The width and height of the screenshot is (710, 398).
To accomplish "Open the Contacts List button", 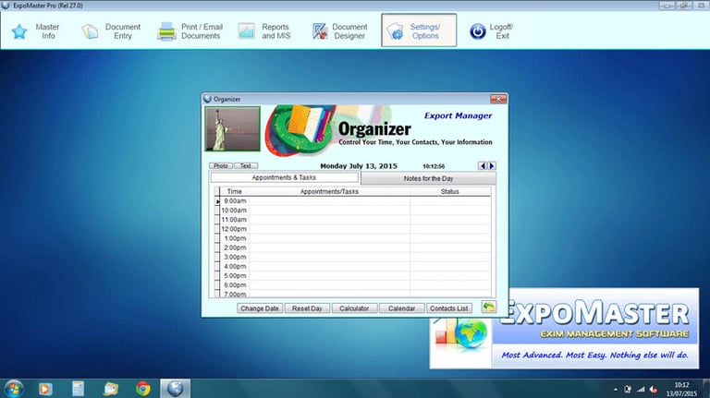I will tap(449, 308).
